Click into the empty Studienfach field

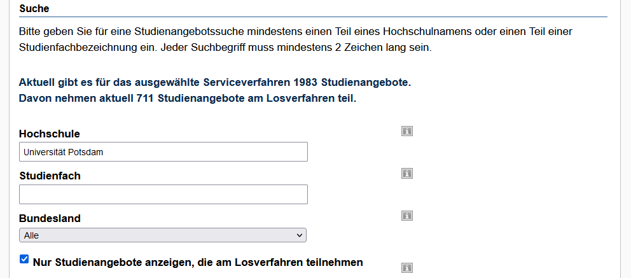point(163,194)
